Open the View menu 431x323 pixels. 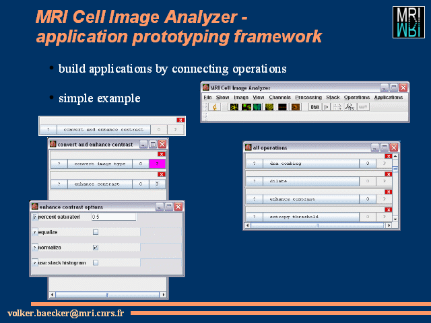point(259,97)
